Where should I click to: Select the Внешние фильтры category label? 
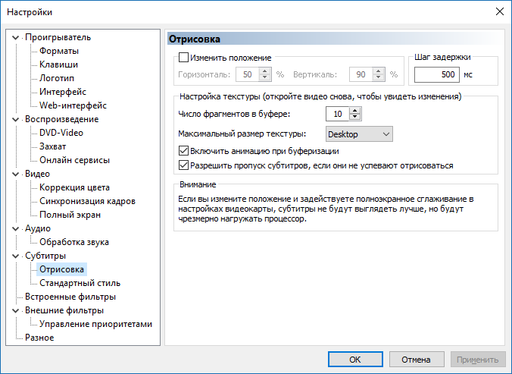pos(64,310)
